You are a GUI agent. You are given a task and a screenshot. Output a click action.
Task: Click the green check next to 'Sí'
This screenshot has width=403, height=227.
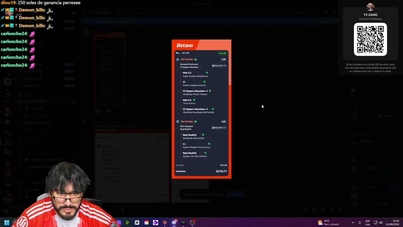tap(204, 82)
